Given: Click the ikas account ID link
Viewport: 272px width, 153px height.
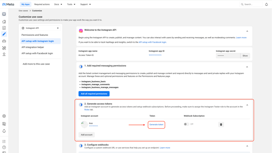Looking at the screenshot, I should coord(93,126).
